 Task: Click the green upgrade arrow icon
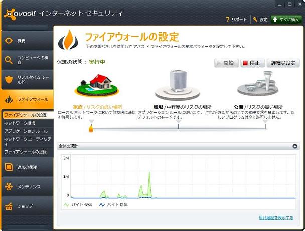click(x=275, y=19)
